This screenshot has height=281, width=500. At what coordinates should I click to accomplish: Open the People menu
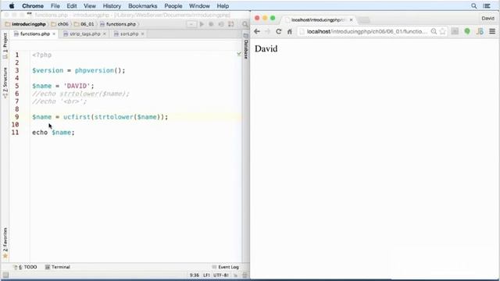(x=173, y=5)
